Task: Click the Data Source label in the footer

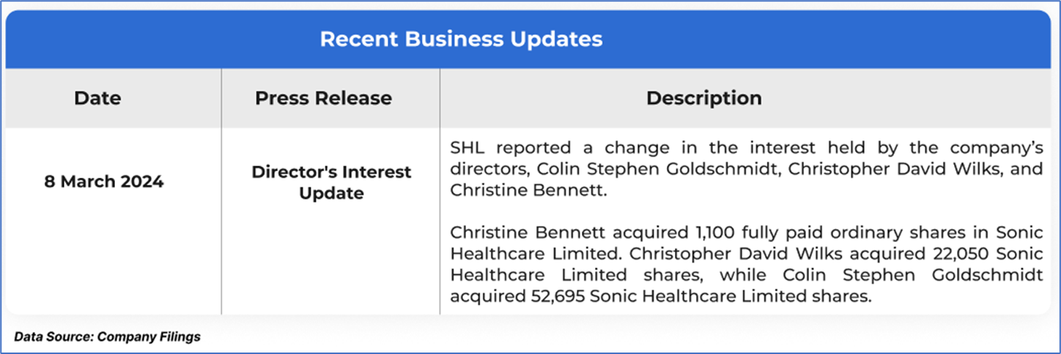Action: [53, 336]
